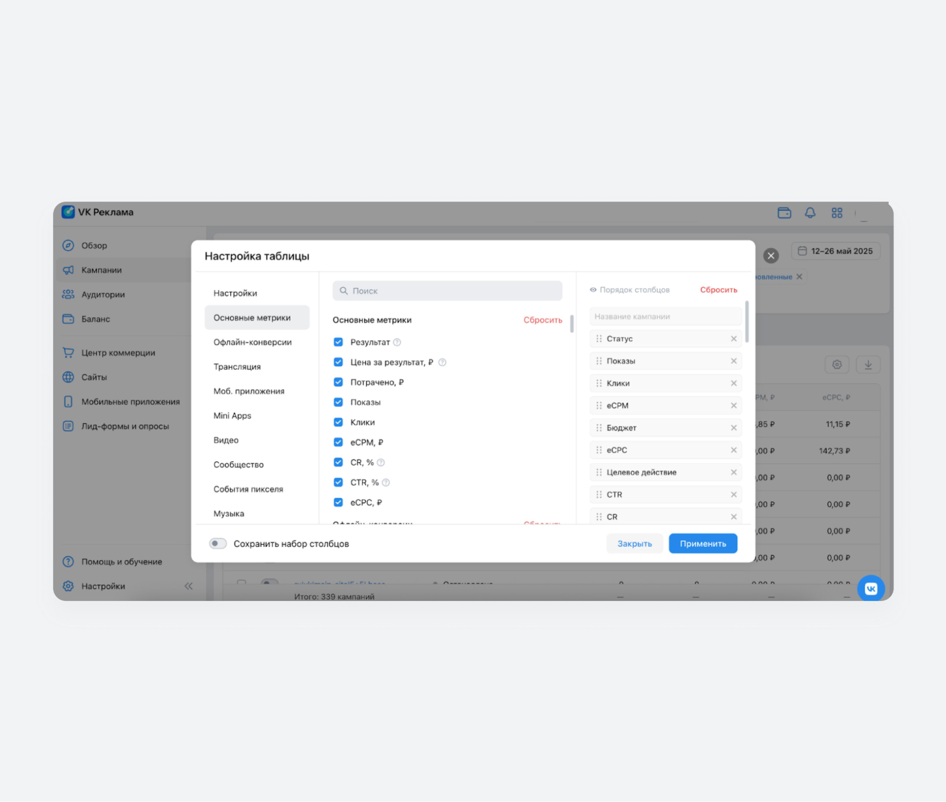The height and width of the screenshot is (802, 946).
Task: Select Моб. приложения category
Action: [x=257, y=391]
